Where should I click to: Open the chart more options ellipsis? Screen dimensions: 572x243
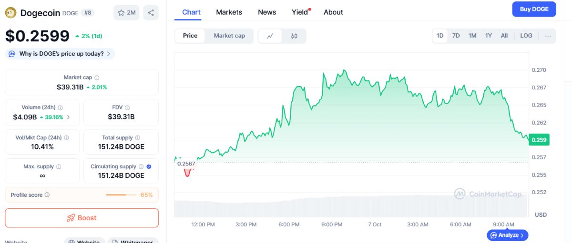tap(548, 36)
